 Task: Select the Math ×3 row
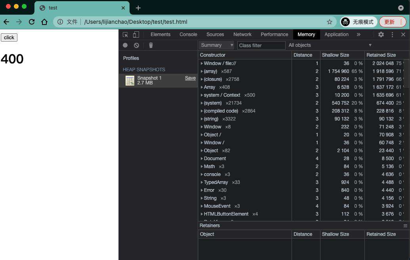(302, 166)
